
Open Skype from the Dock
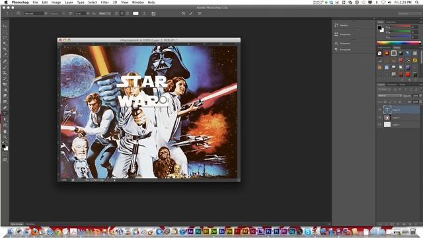tap(307, 231)
